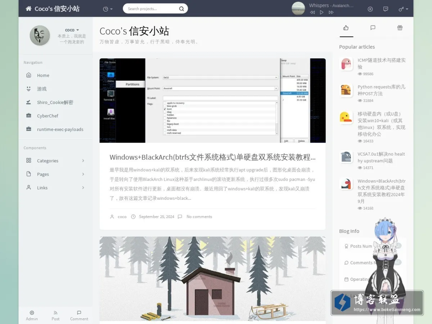Open Python requests库 POST方法 article
432x324 pixels.
[382, 90]
